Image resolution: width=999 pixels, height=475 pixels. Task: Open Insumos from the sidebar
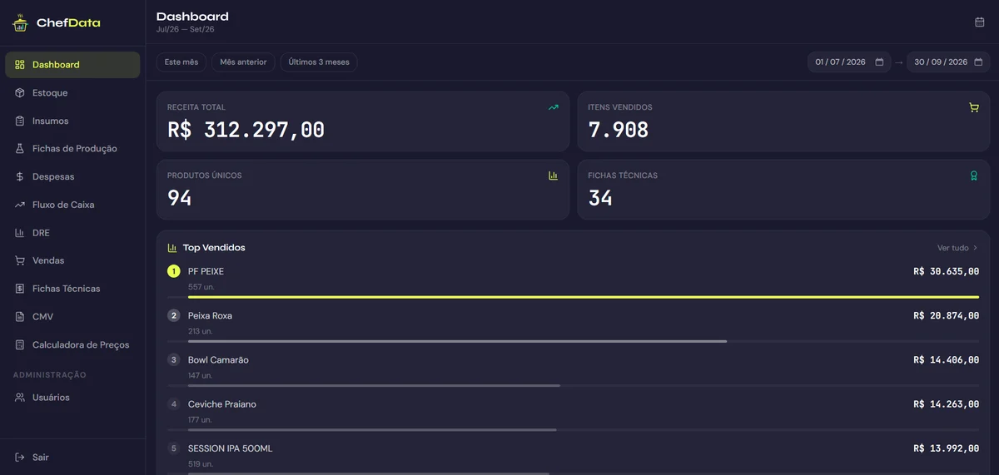pos(72,121)
